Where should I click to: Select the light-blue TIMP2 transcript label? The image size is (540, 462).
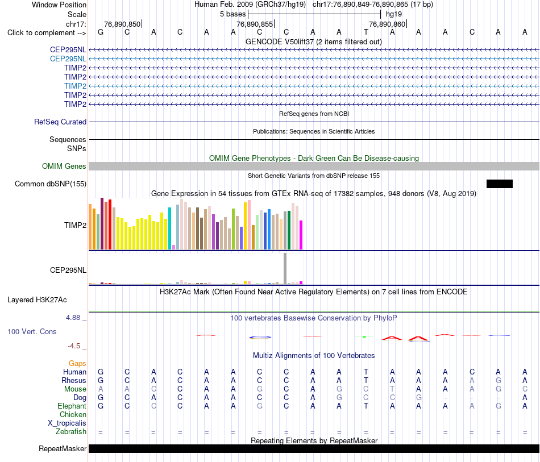pos(75,86)
